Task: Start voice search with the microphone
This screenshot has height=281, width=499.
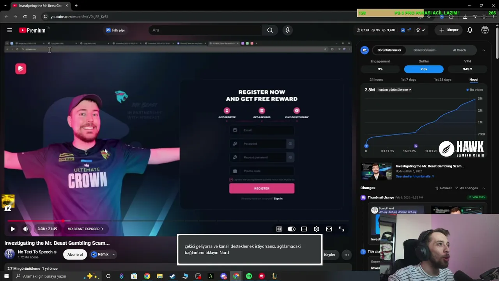Action: [x=288, y=30]
